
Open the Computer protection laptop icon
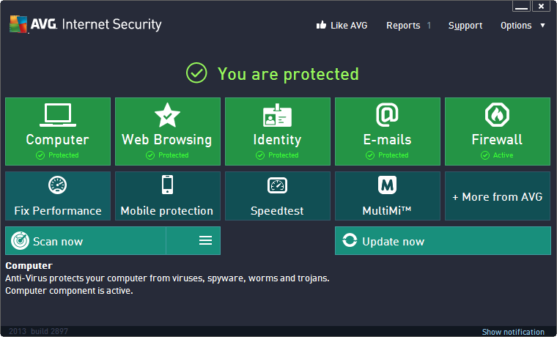58,115
